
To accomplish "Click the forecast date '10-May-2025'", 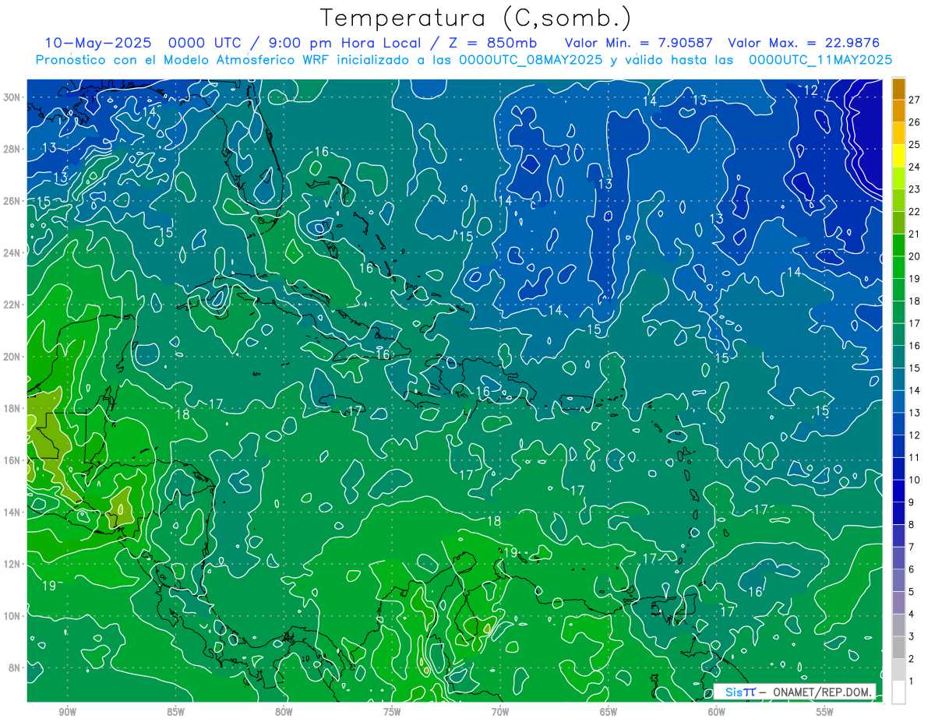I will (97, 43).
